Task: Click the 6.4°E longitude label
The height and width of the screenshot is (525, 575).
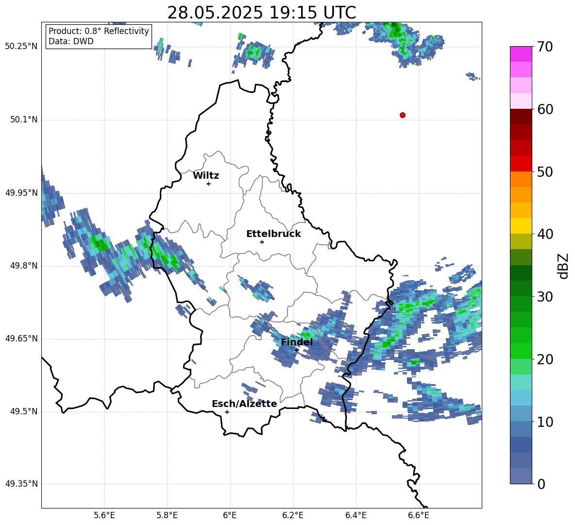Action: (355, 515)
